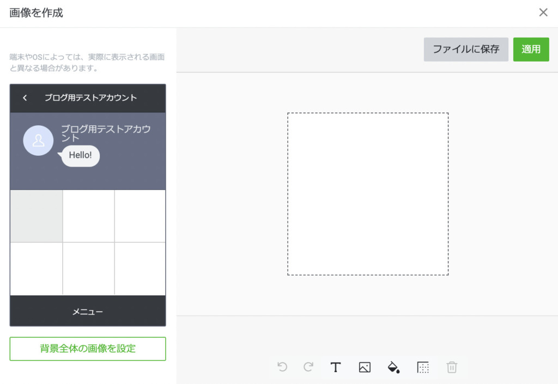Screen dimensions: 558x384
Task: Click the trash delete icon
Action: [452, 367]
